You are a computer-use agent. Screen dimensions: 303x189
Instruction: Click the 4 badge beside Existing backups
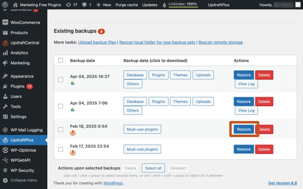101,32
